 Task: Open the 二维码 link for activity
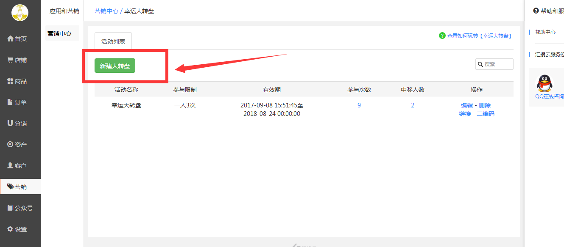point(486,114)
